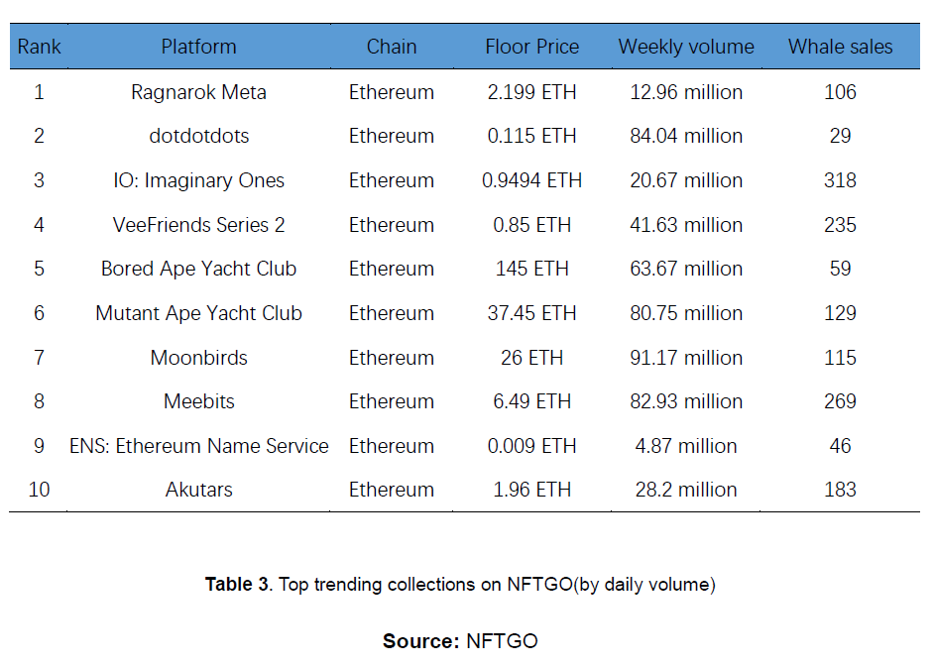Viewport: 934px width, 666px height.
Task: Click the Ethereum chain cell for Akutars
Action: pyautogui.click(x=392, y=490)
